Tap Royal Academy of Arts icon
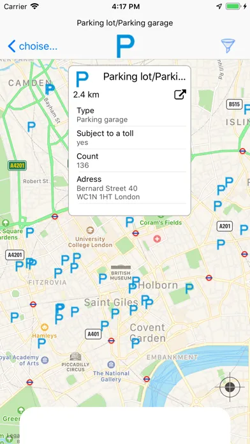Screen dimensions: 250x444 (x=45, y=360)
